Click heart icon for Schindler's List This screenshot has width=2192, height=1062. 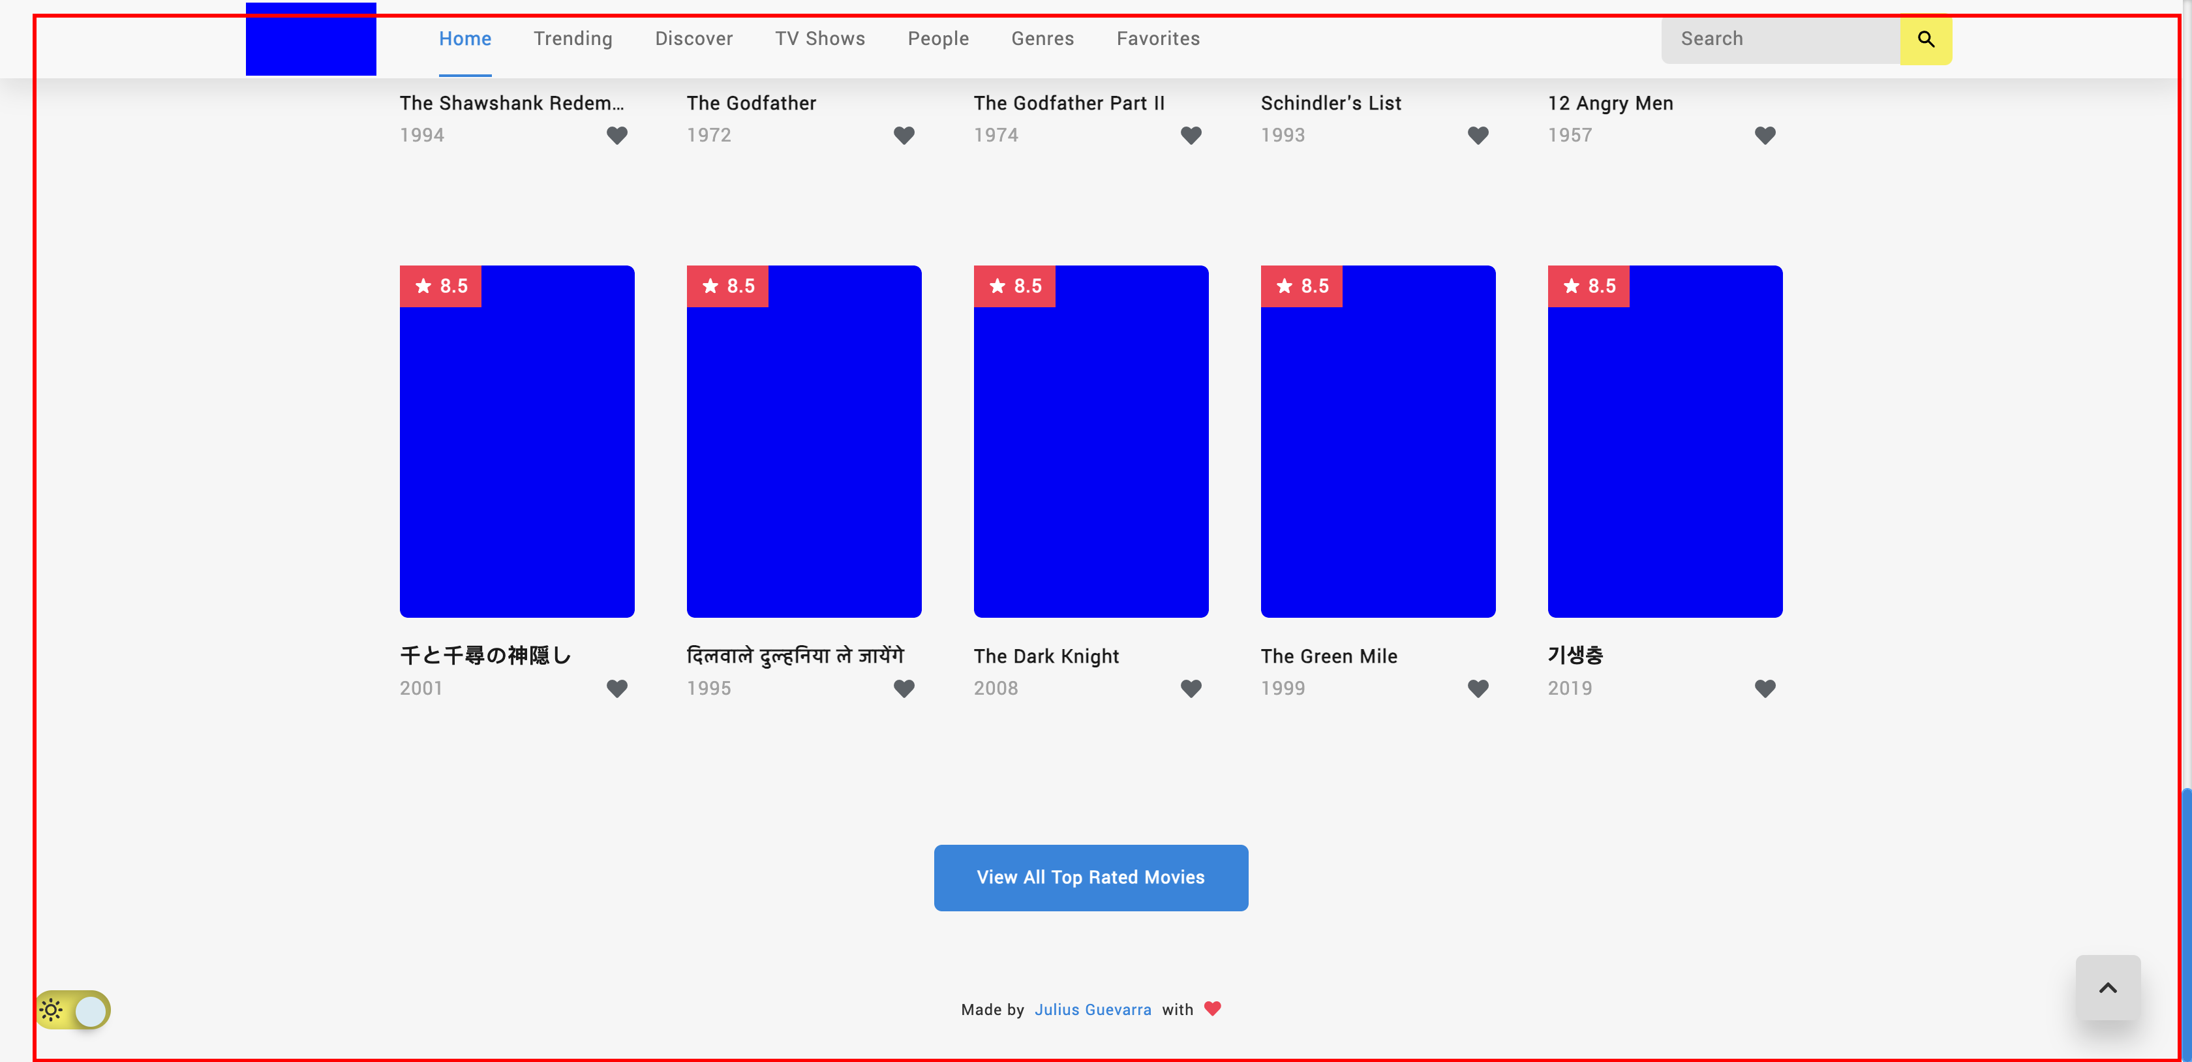click(x=1478, y=135)
